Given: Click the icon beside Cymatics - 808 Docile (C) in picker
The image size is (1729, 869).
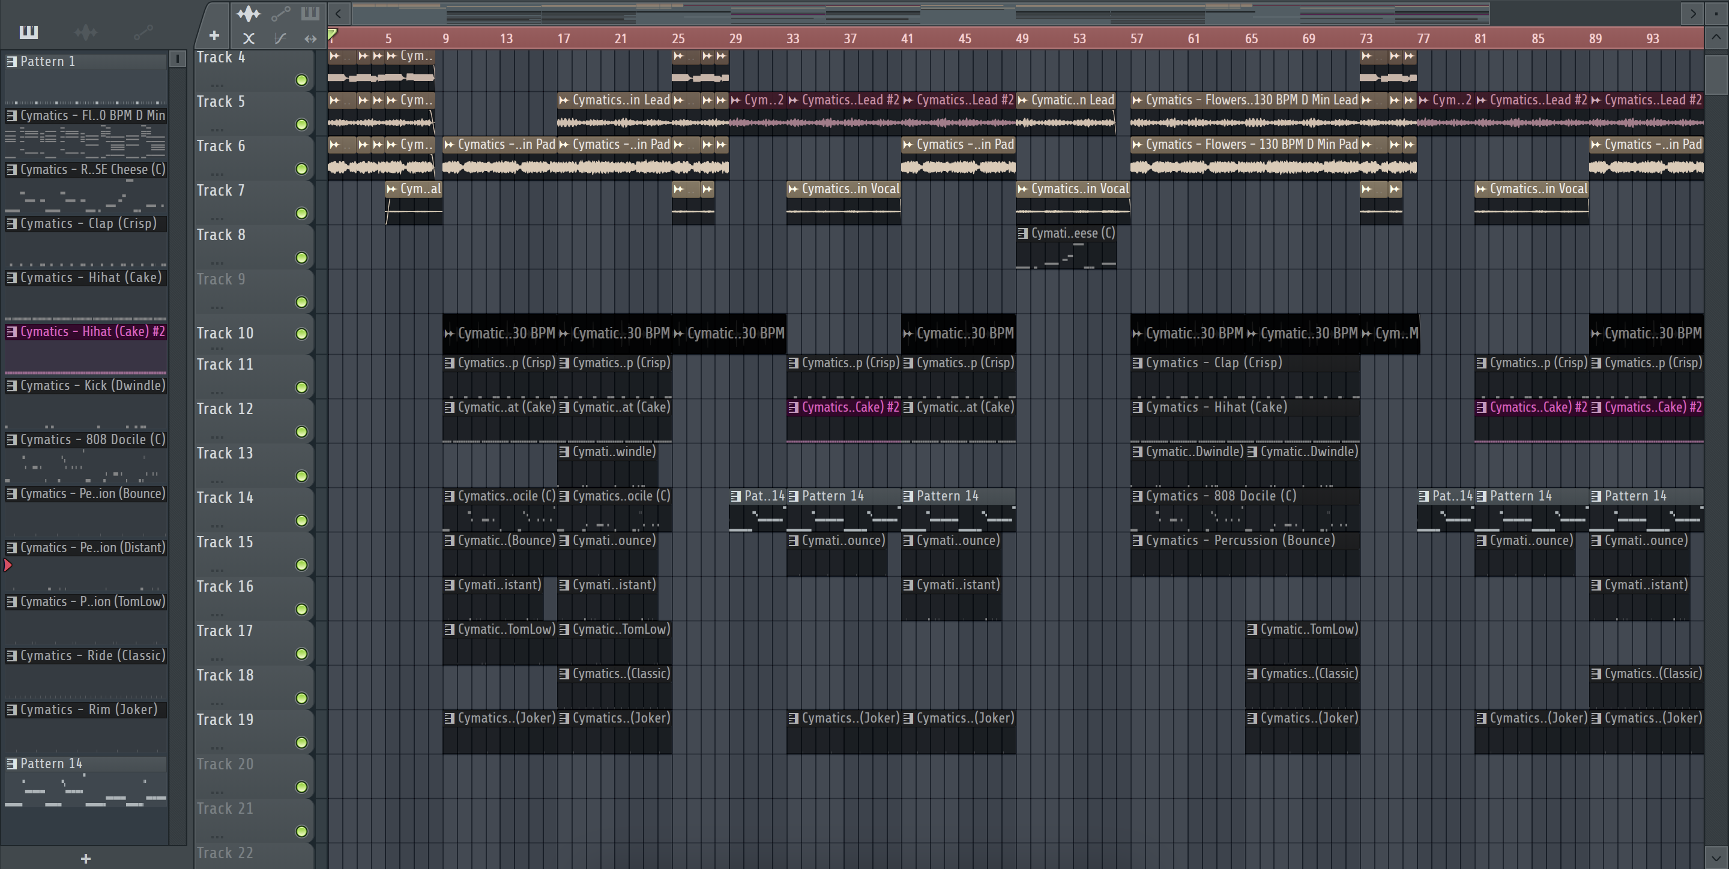Looking at the screenshot, I should click(x=11, y=439).
